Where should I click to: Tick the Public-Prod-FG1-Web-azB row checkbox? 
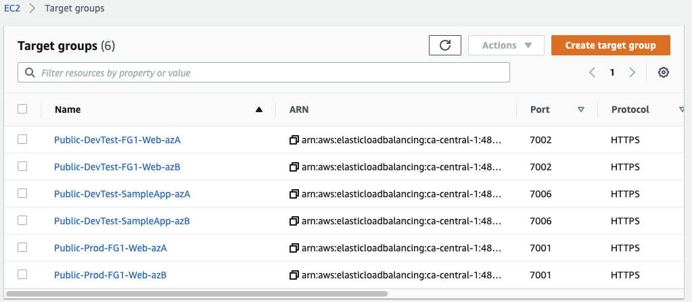[x=22, y=275]
